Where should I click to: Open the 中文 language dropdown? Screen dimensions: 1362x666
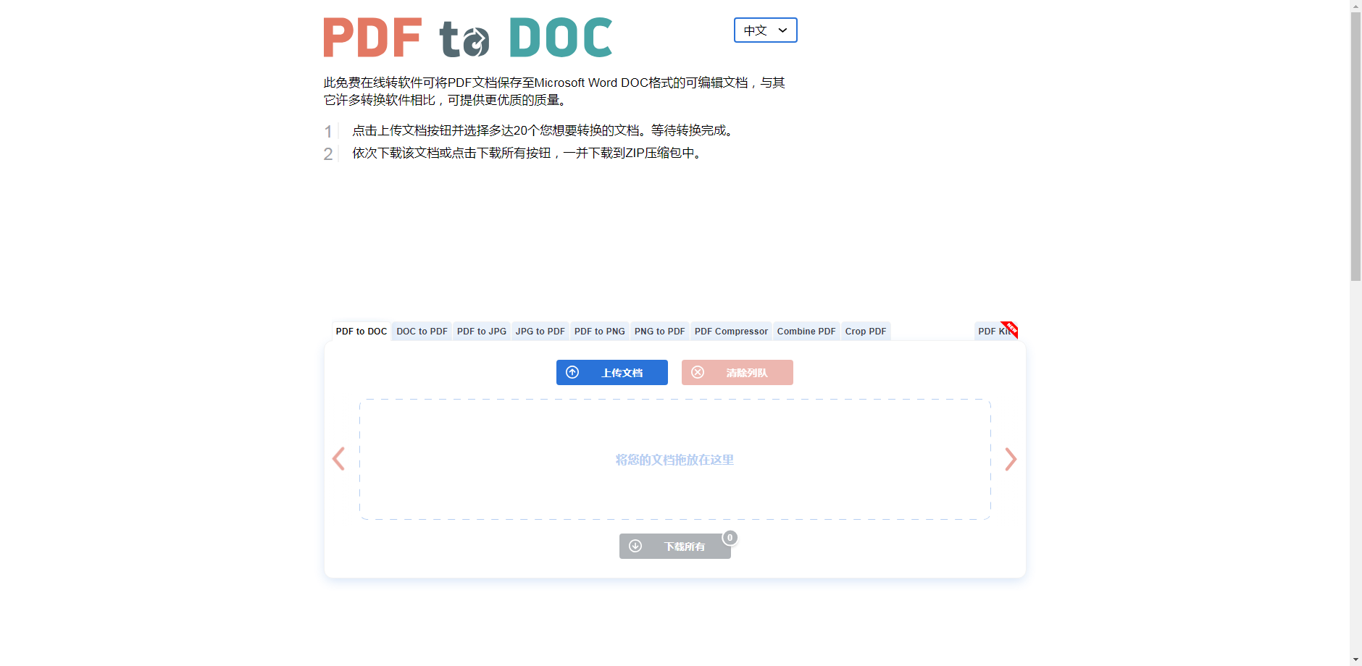pyautogui.click(x=765, y=30)
